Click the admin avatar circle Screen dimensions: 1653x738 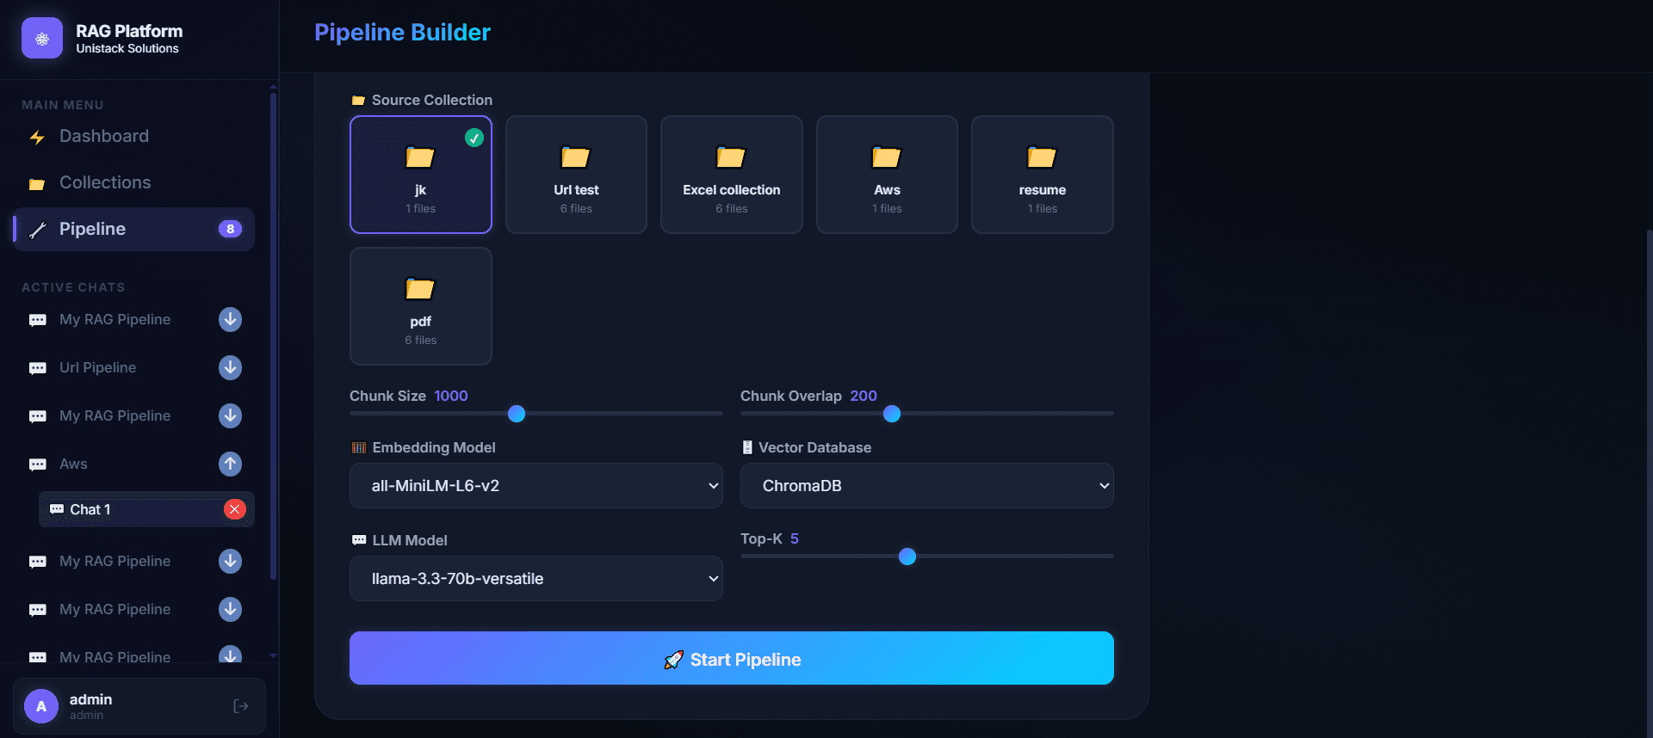[x=41, y=706]
